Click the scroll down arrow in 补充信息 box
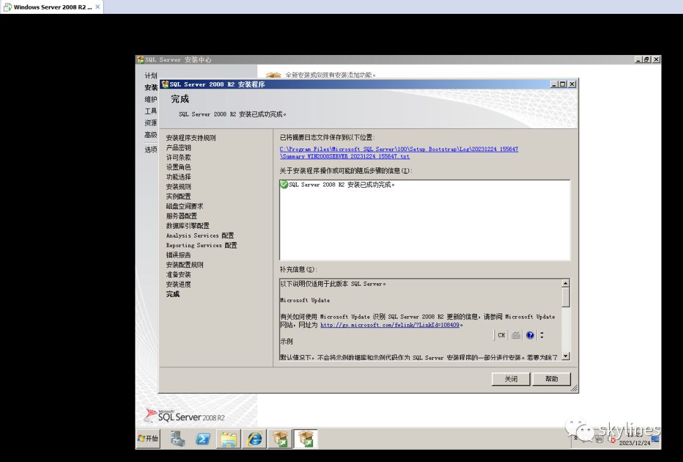 tap(565, 356)
